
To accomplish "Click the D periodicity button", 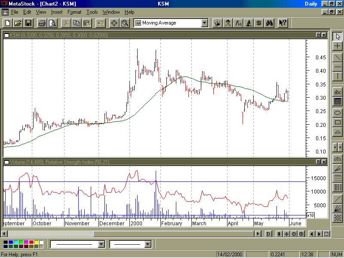I will [268, 234].
